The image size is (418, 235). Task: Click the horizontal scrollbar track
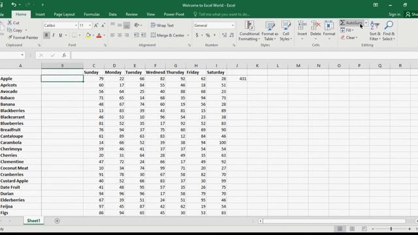(334, 221)
